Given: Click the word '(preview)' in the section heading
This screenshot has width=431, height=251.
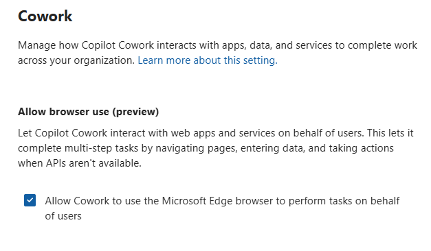Looking at the screenshot, I should click(x=135, y=112).
